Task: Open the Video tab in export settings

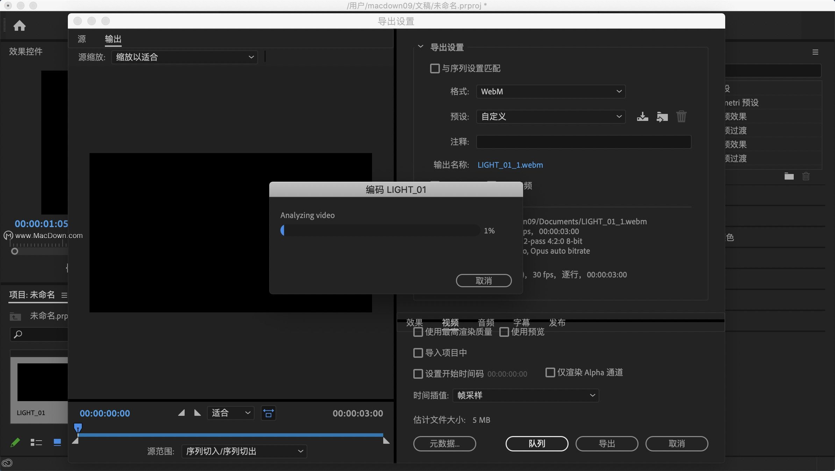Action: point(450,323)
